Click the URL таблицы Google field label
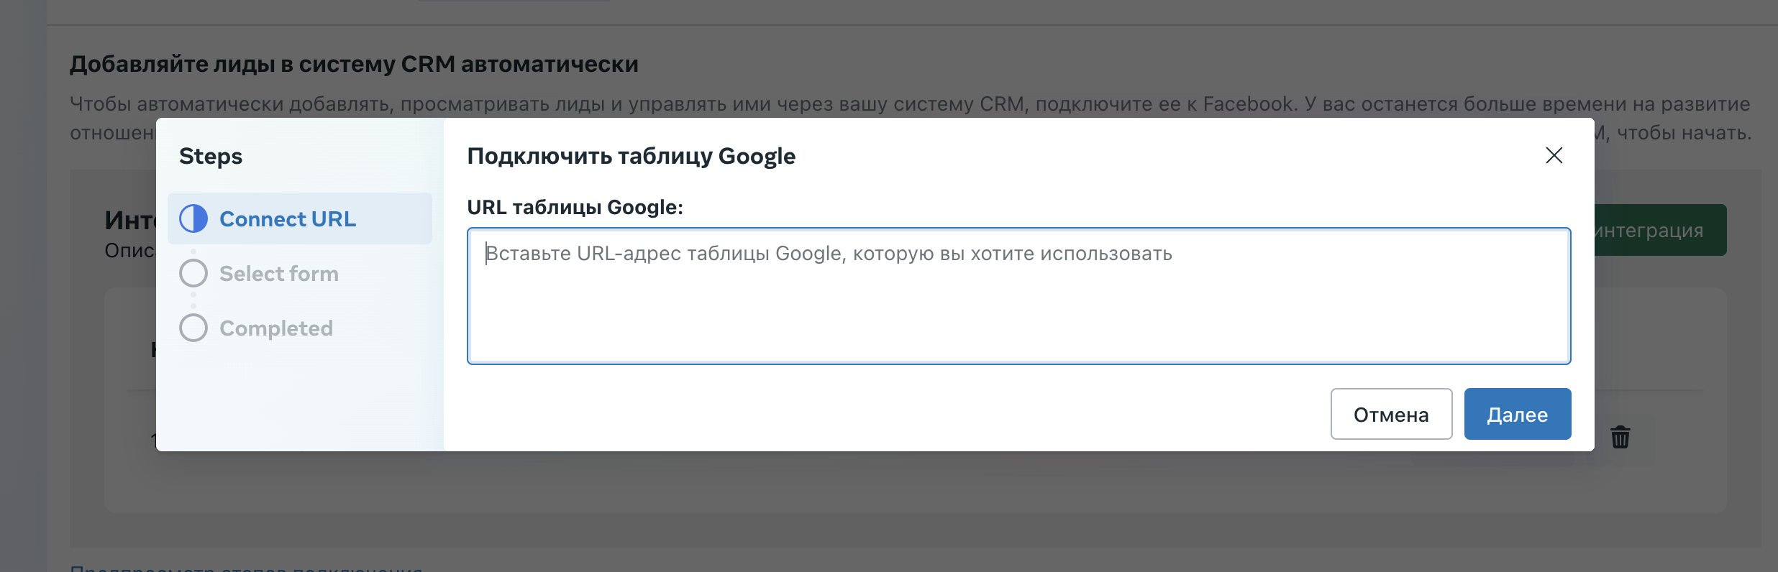Screen dimensions: 1778x572 click(575, 207)
